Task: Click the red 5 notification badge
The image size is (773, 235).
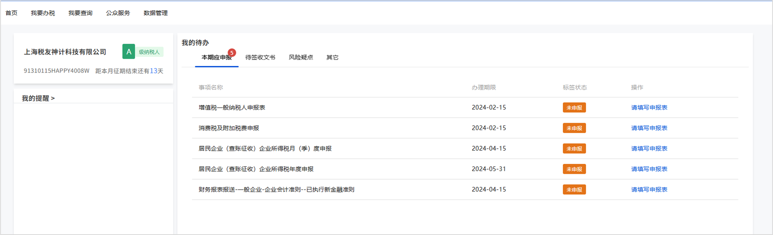Action: [x=232, y=53]
